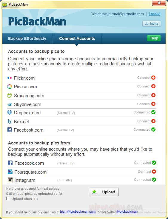Start uploading with the Upload button
168x219 pixels.
[104, 192]
